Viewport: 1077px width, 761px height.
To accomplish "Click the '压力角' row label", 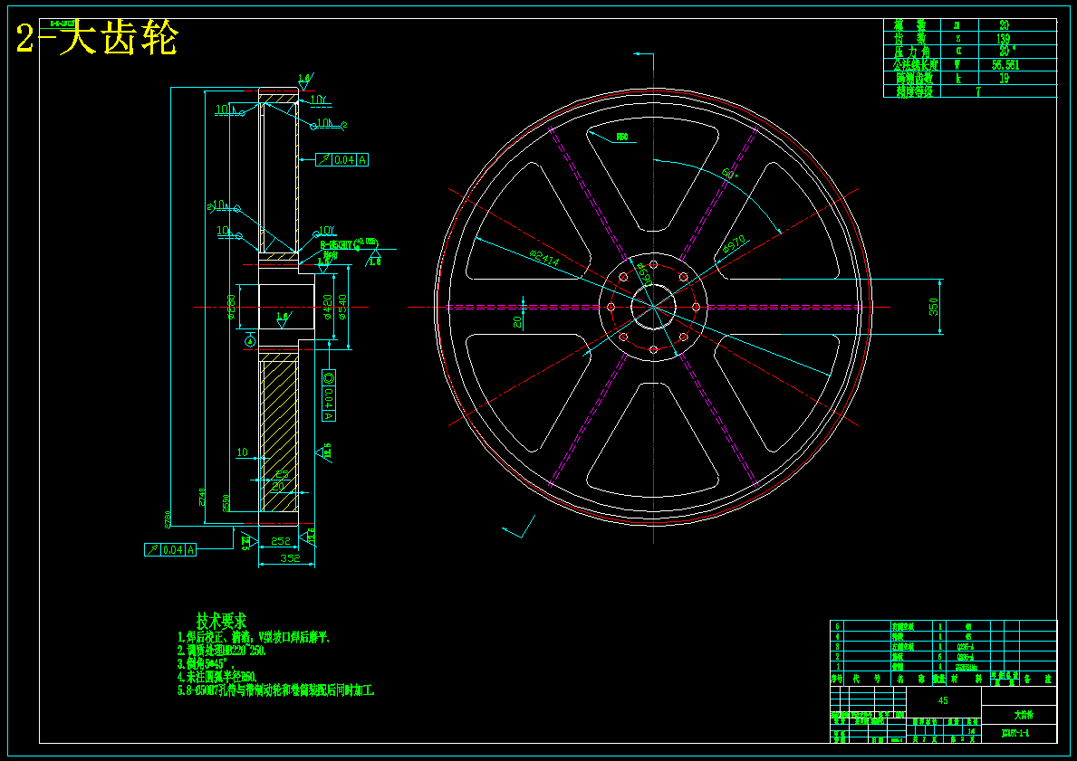I will (x=911, y=52).
